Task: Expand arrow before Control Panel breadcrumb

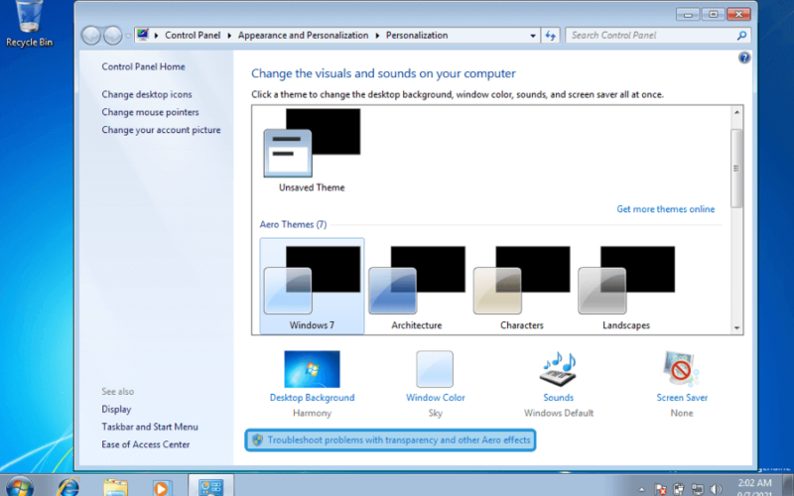Action: coord(156,36)
